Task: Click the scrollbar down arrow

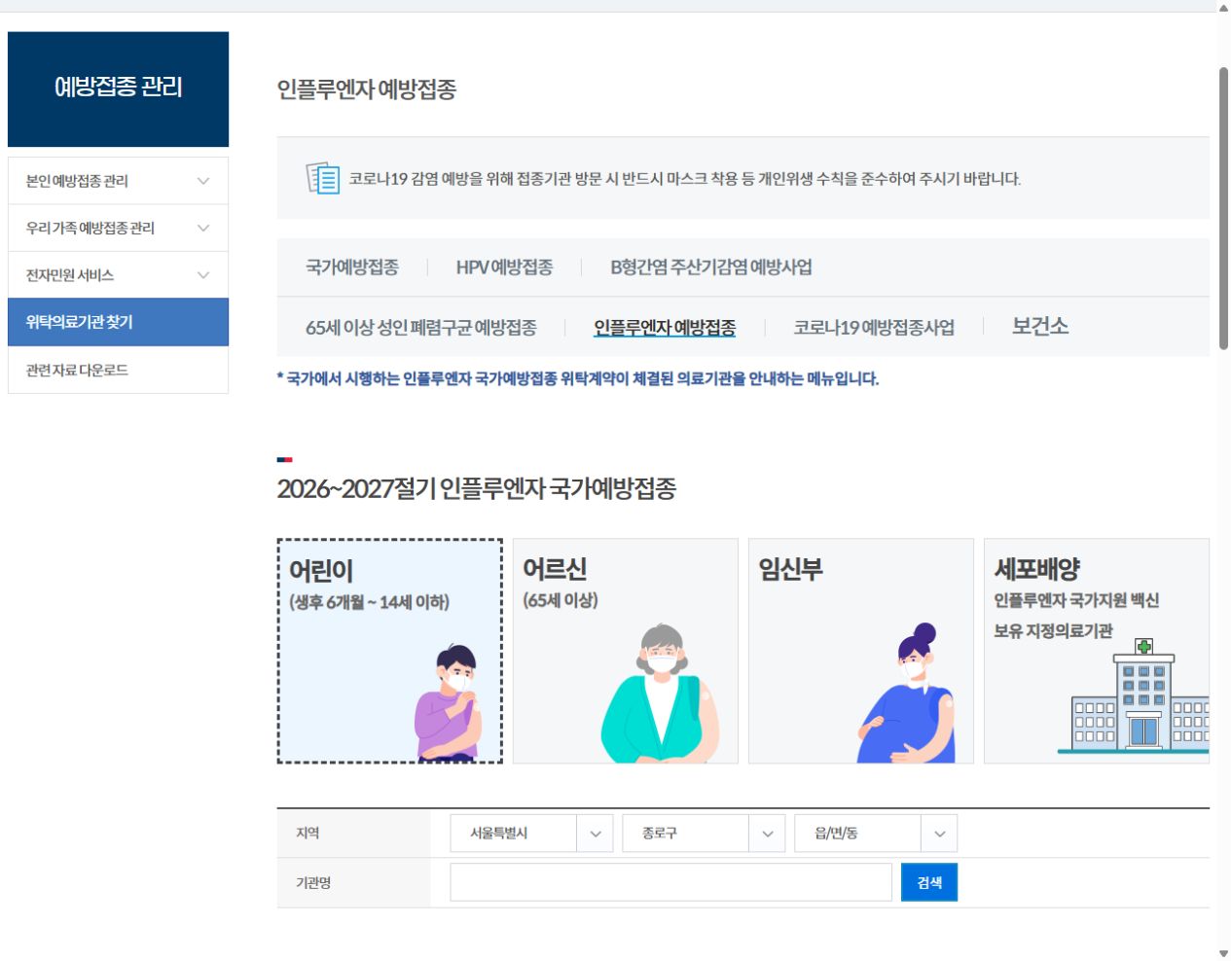Action: [x=1223, y=953]
